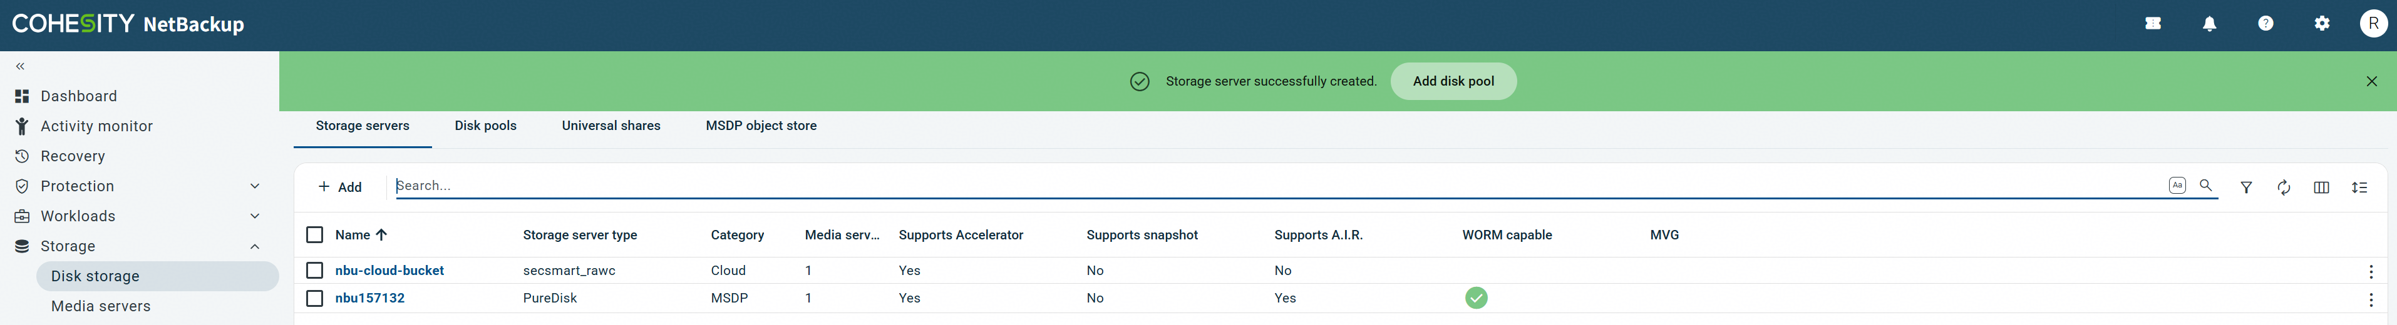Viewport: 2397px width, 325px height.
Task: Click the MSDP category cell
Action: (x=729, y=298)
